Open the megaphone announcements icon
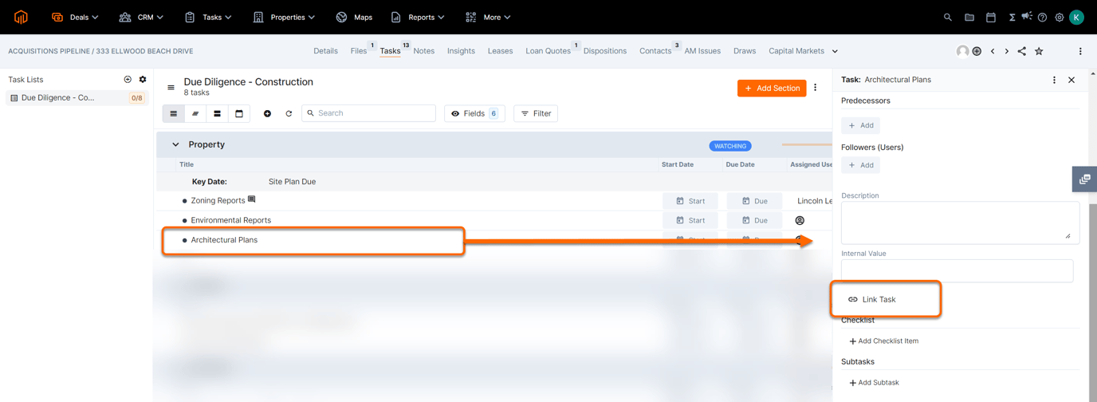 pos(1027,16)
